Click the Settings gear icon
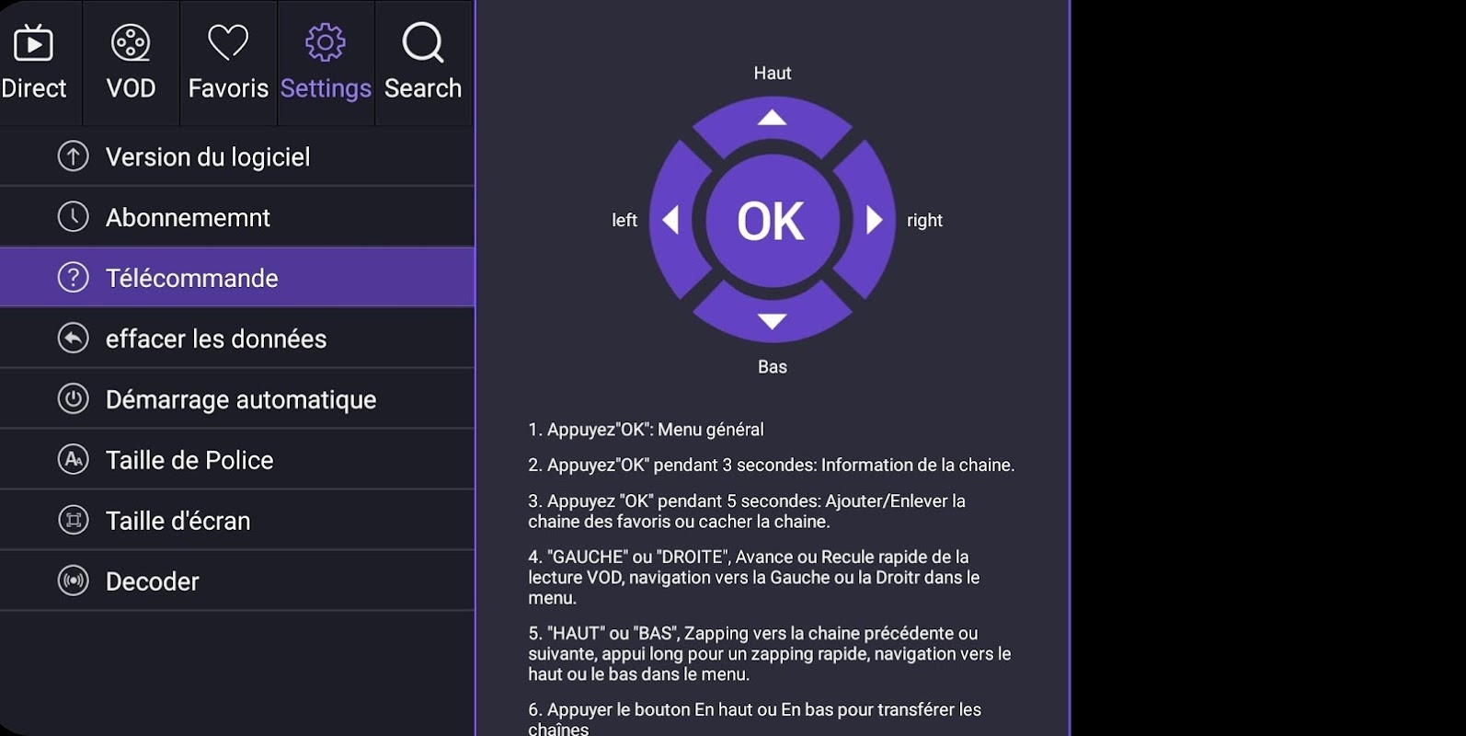Screen dimensions: 1466x736 tap(326, 43)
